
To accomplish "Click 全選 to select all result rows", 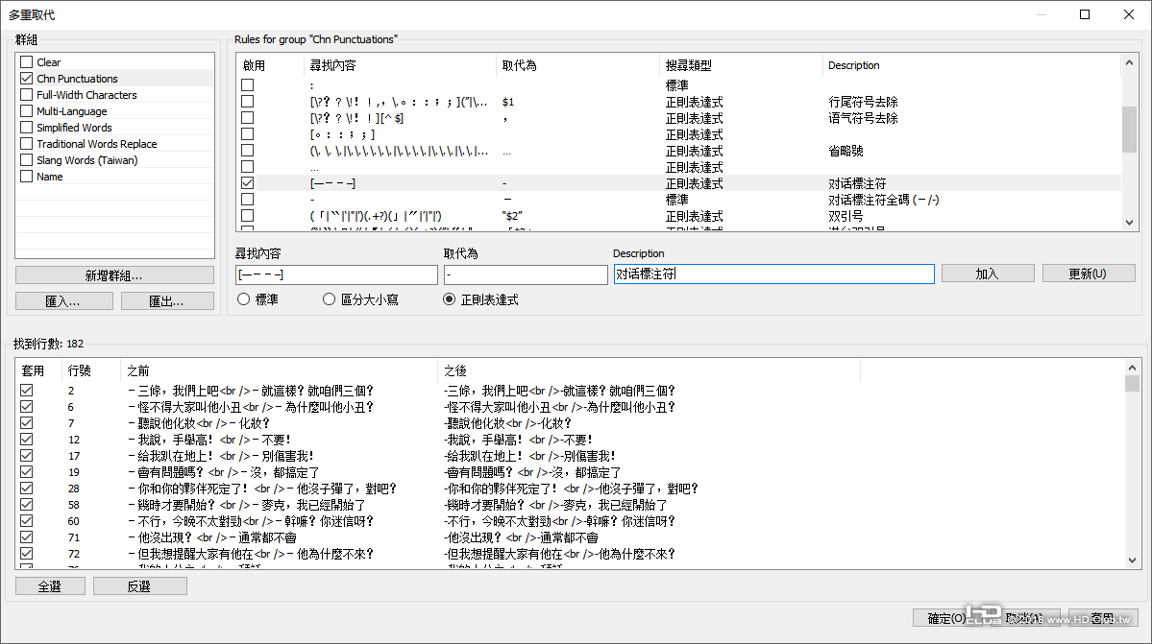I will pos(50,585).
